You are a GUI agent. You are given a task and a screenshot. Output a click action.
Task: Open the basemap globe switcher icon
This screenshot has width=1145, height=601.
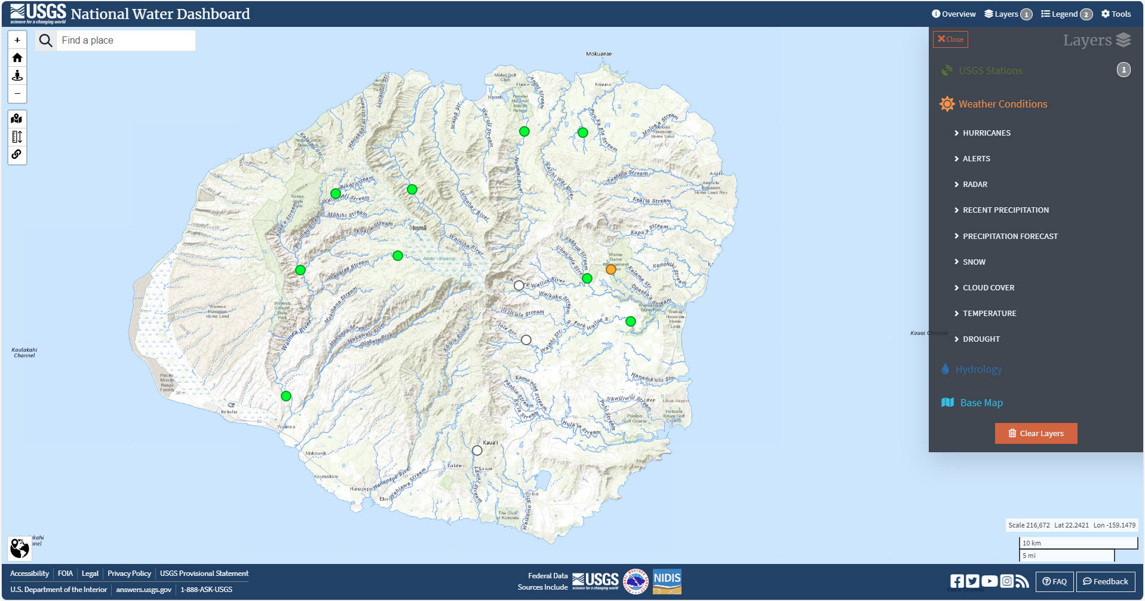(20, 547)
